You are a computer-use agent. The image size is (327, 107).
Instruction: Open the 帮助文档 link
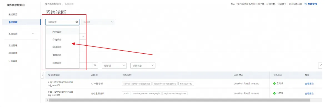[x=312, y=4]
